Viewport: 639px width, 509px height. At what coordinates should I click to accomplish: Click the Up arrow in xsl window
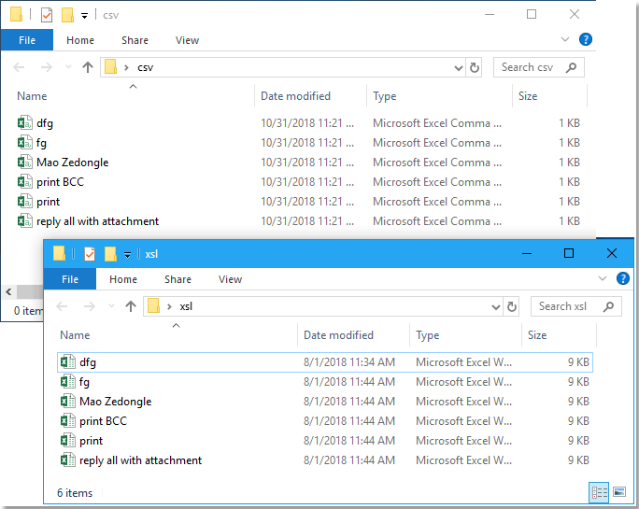pyautogui.click(x=131, y=306)
